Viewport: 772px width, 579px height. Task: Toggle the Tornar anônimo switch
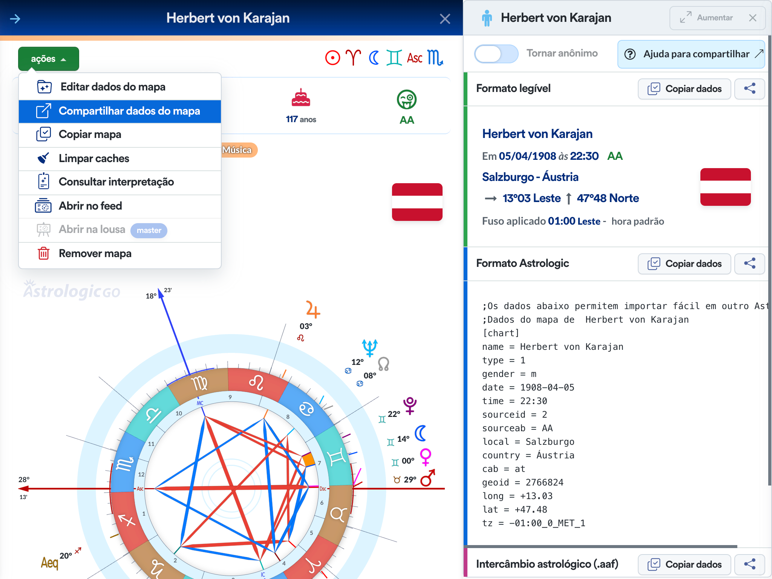point(496,54)
